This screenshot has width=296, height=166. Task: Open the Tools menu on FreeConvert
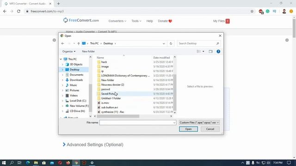(136, 21)
